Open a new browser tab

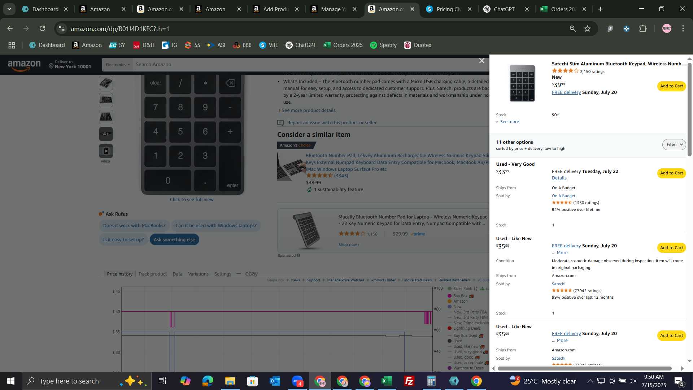tap(601, 9)
